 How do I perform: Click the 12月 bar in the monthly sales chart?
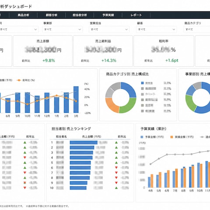[47, 103]
